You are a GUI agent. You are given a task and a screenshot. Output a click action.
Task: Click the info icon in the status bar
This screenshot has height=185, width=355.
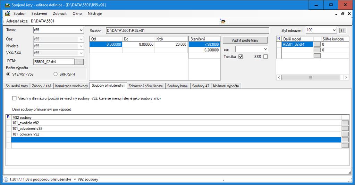point(6,179)
